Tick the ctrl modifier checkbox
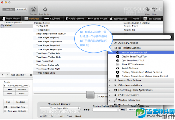Image resolution: width=175 pixels, height=120 pixels. coord(61,112)
